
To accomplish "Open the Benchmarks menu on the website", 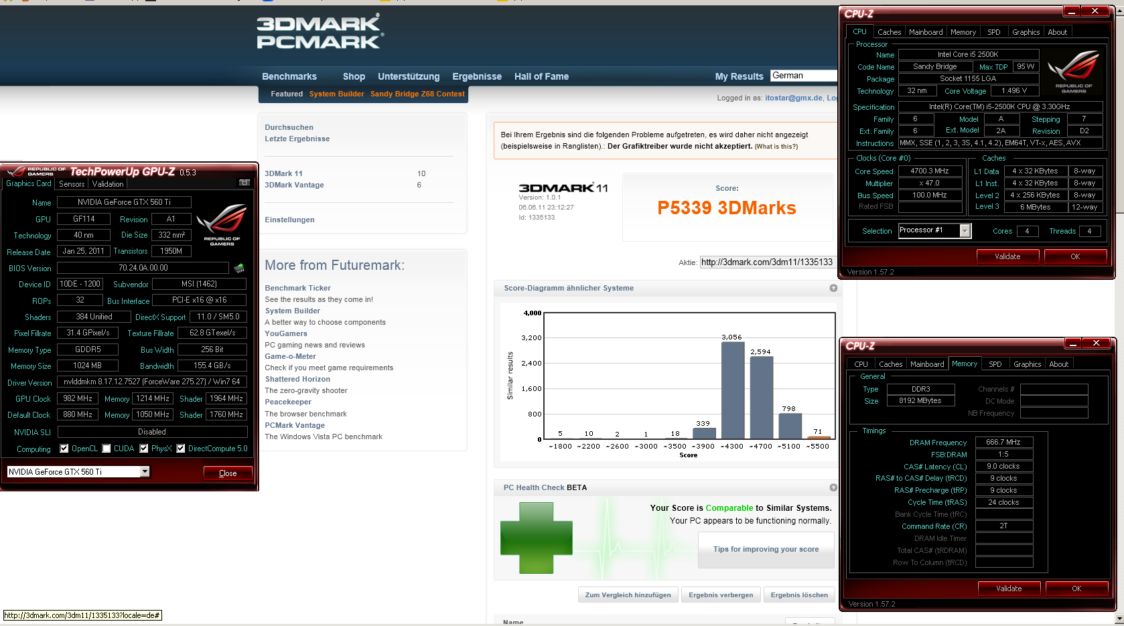I will (x=289, y=76).
